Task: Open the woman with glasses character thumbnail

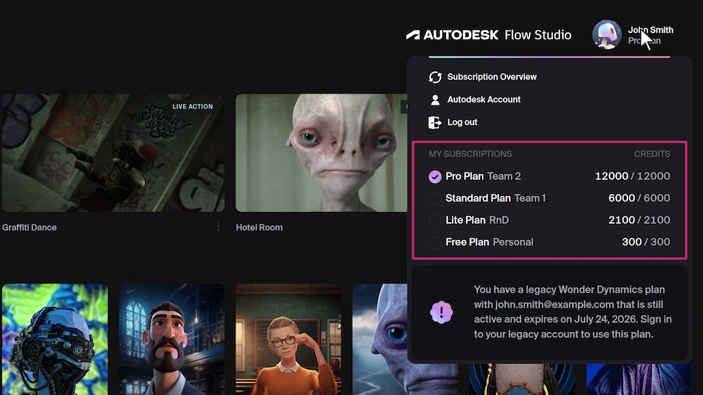Action: (x=289, y=339)
